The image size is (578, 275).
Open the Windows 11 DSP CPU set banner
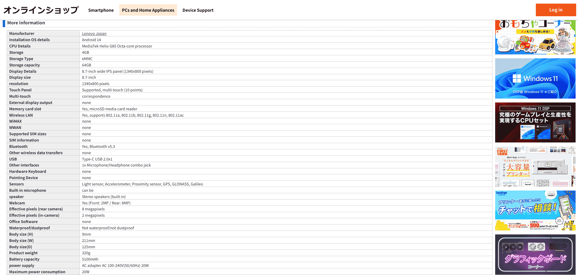[x=535, y=122]
